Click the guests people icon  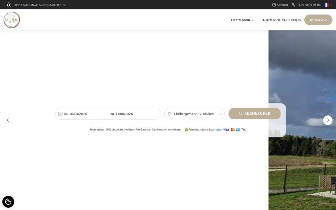coord(169,114)
